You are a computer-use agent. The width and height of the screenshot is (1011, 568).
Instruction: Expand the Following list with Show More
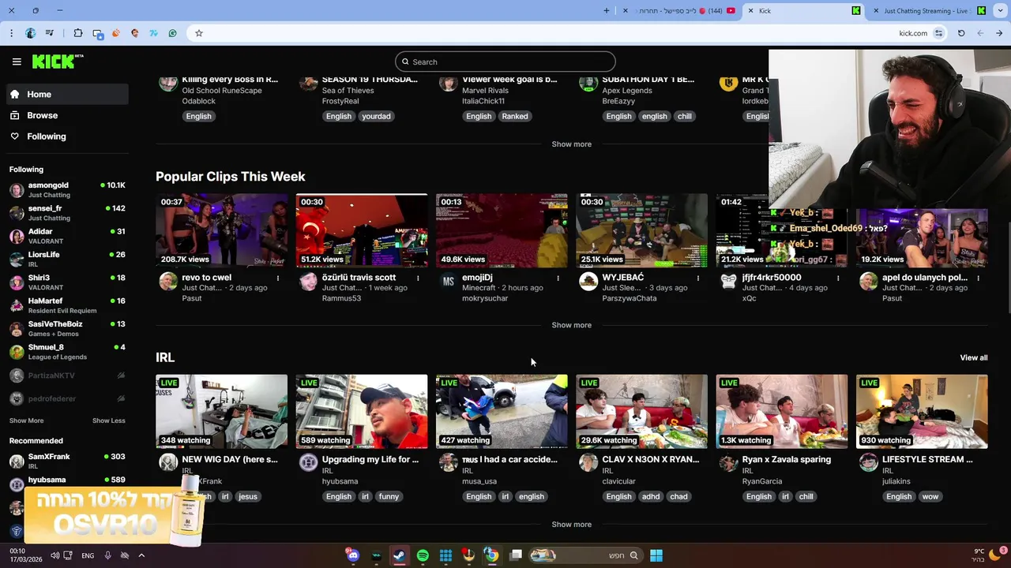[26, 420]
